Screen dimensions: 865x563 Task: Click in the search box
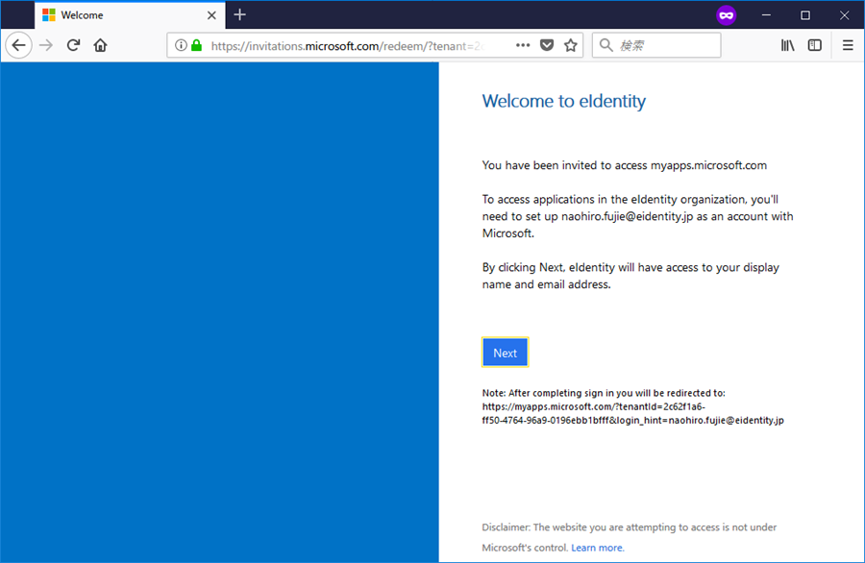[x=656, y=45]
